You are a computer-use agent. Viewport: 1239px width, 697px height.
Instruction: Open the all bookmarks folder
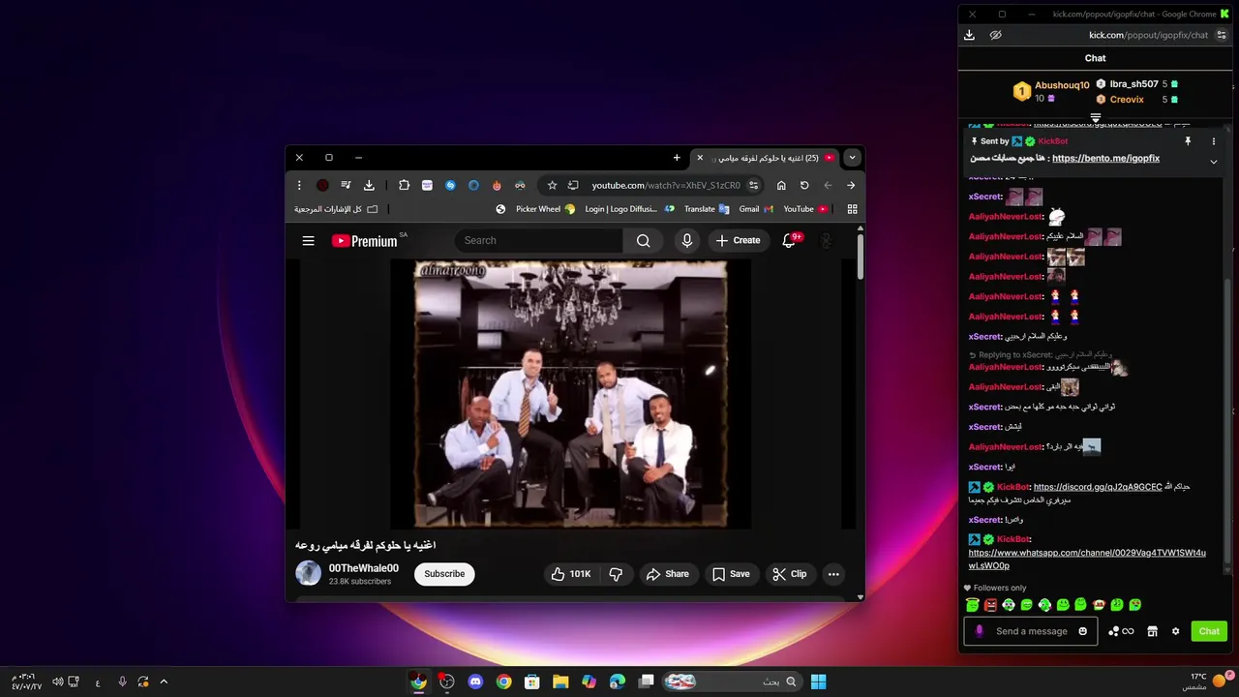click(336, 209)
